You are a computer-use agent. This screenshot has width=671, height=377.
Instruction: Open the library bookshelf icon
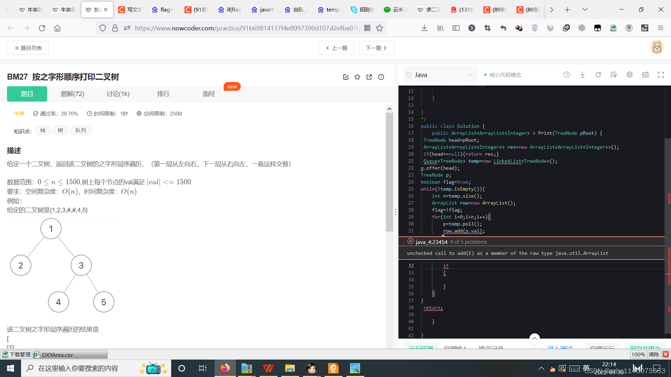tap(440, 28)
